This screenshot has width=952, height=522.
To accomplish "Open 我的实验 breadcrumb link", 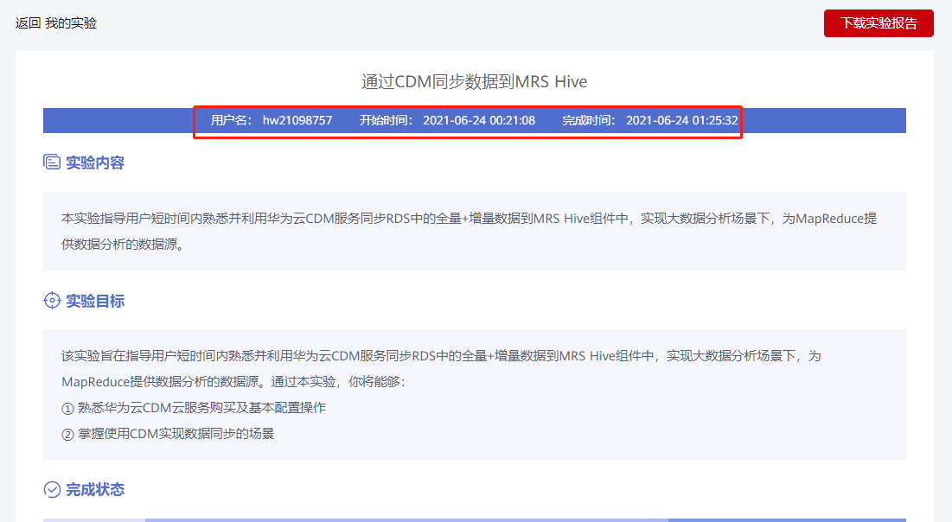I will (x=71, y=23).
